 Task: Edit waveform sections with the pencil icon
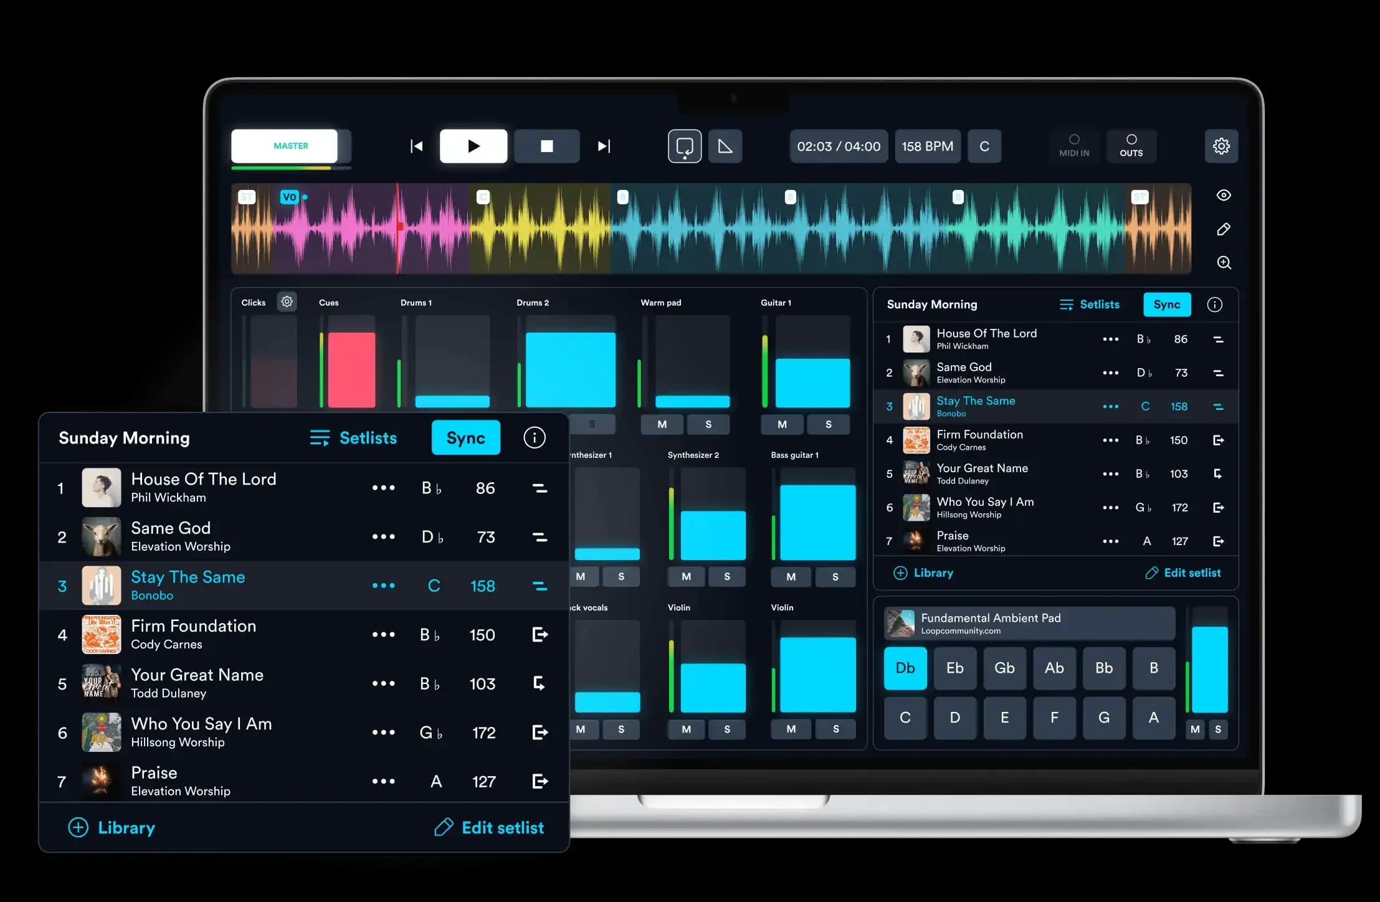(x=1223, y=229)
